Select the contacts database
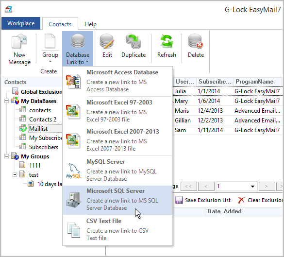This screenshot has height=257, width=284. pyautogui.click(x=40, y=110)
